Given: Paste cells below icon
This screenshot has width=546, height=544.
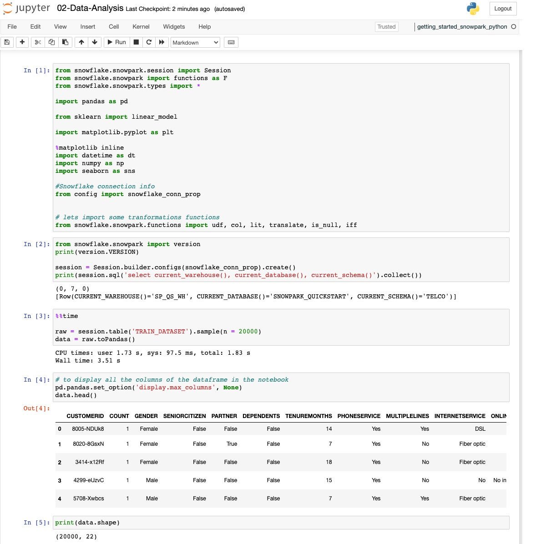Looking at the screenshot, I should [x=65, y=42].
